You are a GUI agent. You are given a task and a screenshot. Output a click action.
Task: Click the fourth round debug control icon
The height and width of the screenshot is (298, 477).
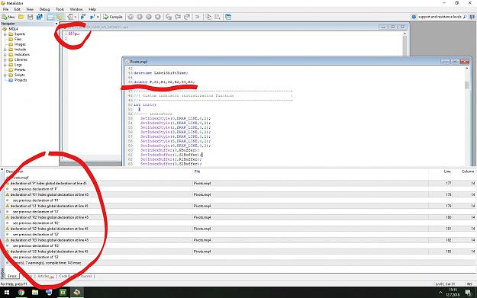pyautogui.click(x=158, y=17)
